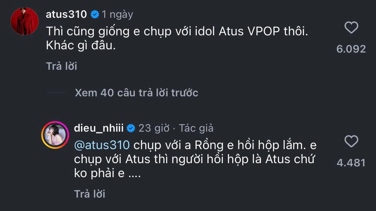View the 6.092 likes count
Image resolution: width=376 pixels, height=211 pixels.
[x=351, y=49]
